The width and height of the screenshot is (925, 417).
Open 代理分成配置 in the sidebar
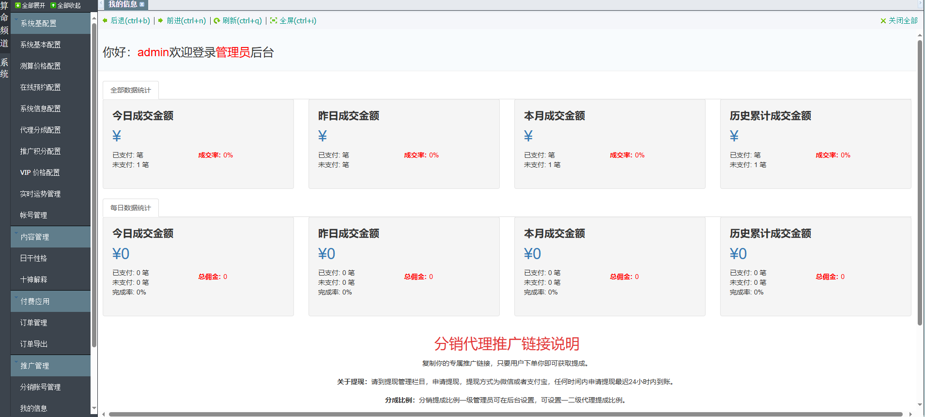point(50,130)
